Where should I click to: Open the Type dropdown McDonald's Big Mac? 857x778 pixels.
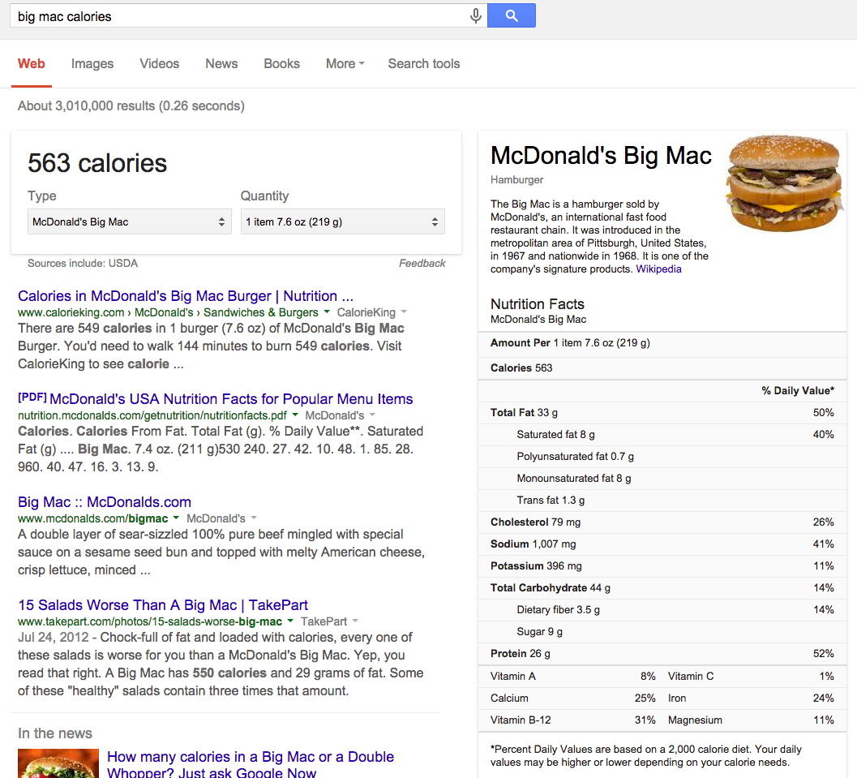[x=130, y=222]
